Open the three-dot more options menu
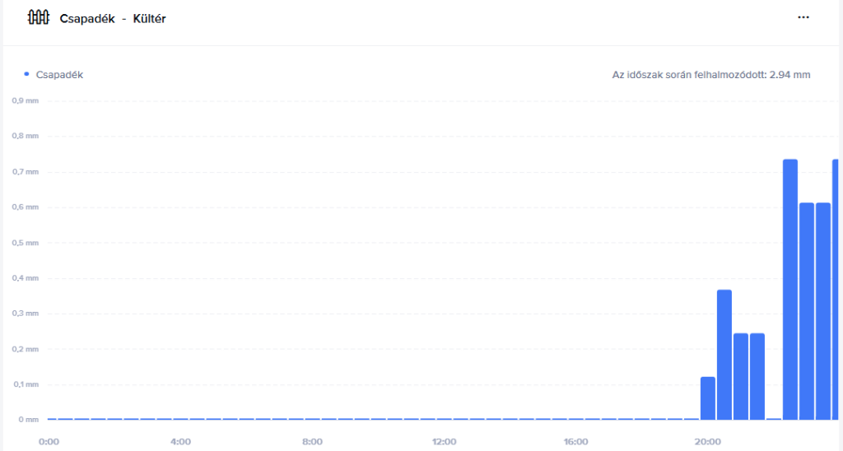The height and width of the screenshot is (451, 843). point(803,17)
